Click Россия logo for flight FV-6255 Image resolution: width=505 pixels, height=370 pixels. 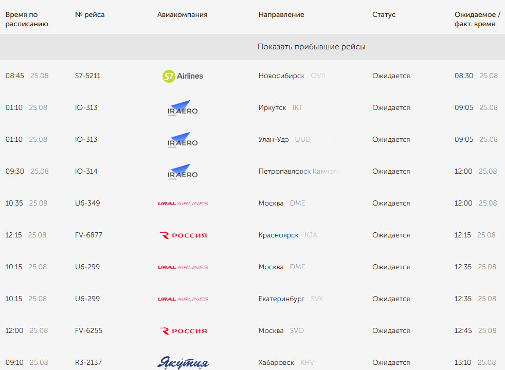pyautogui.click(x=183, y=331)
